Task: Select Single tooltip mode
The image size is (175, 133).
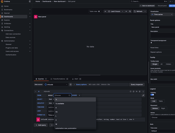Action: tap(155, 64)
